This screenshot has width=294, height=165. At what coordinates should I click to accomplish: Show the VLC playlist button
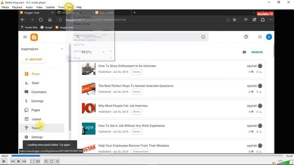46,161
